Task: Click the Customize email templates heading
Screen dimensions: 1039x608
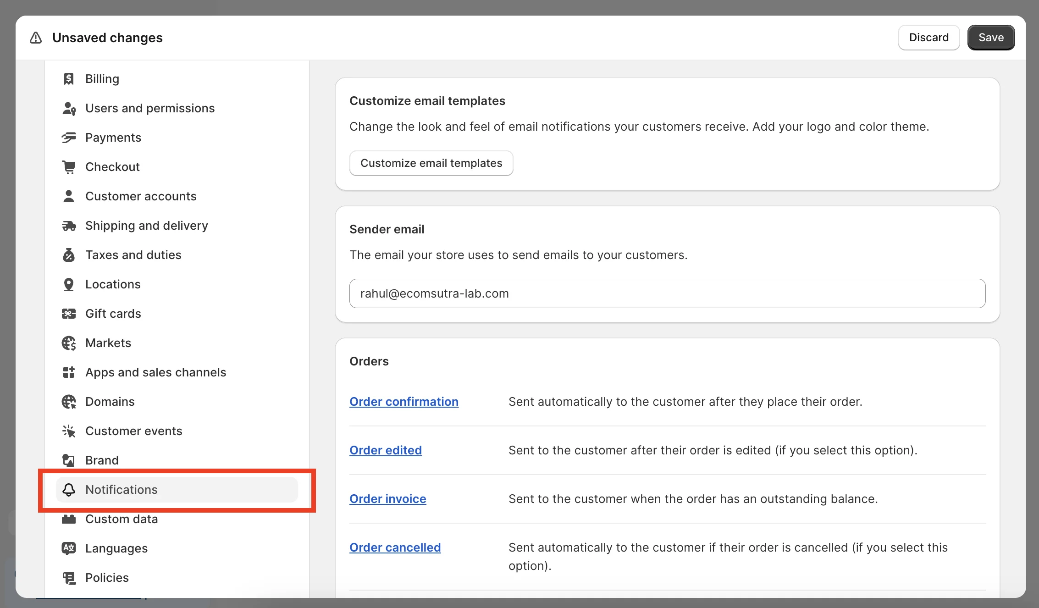Action: pyautogui.click(x=427, y=101)
